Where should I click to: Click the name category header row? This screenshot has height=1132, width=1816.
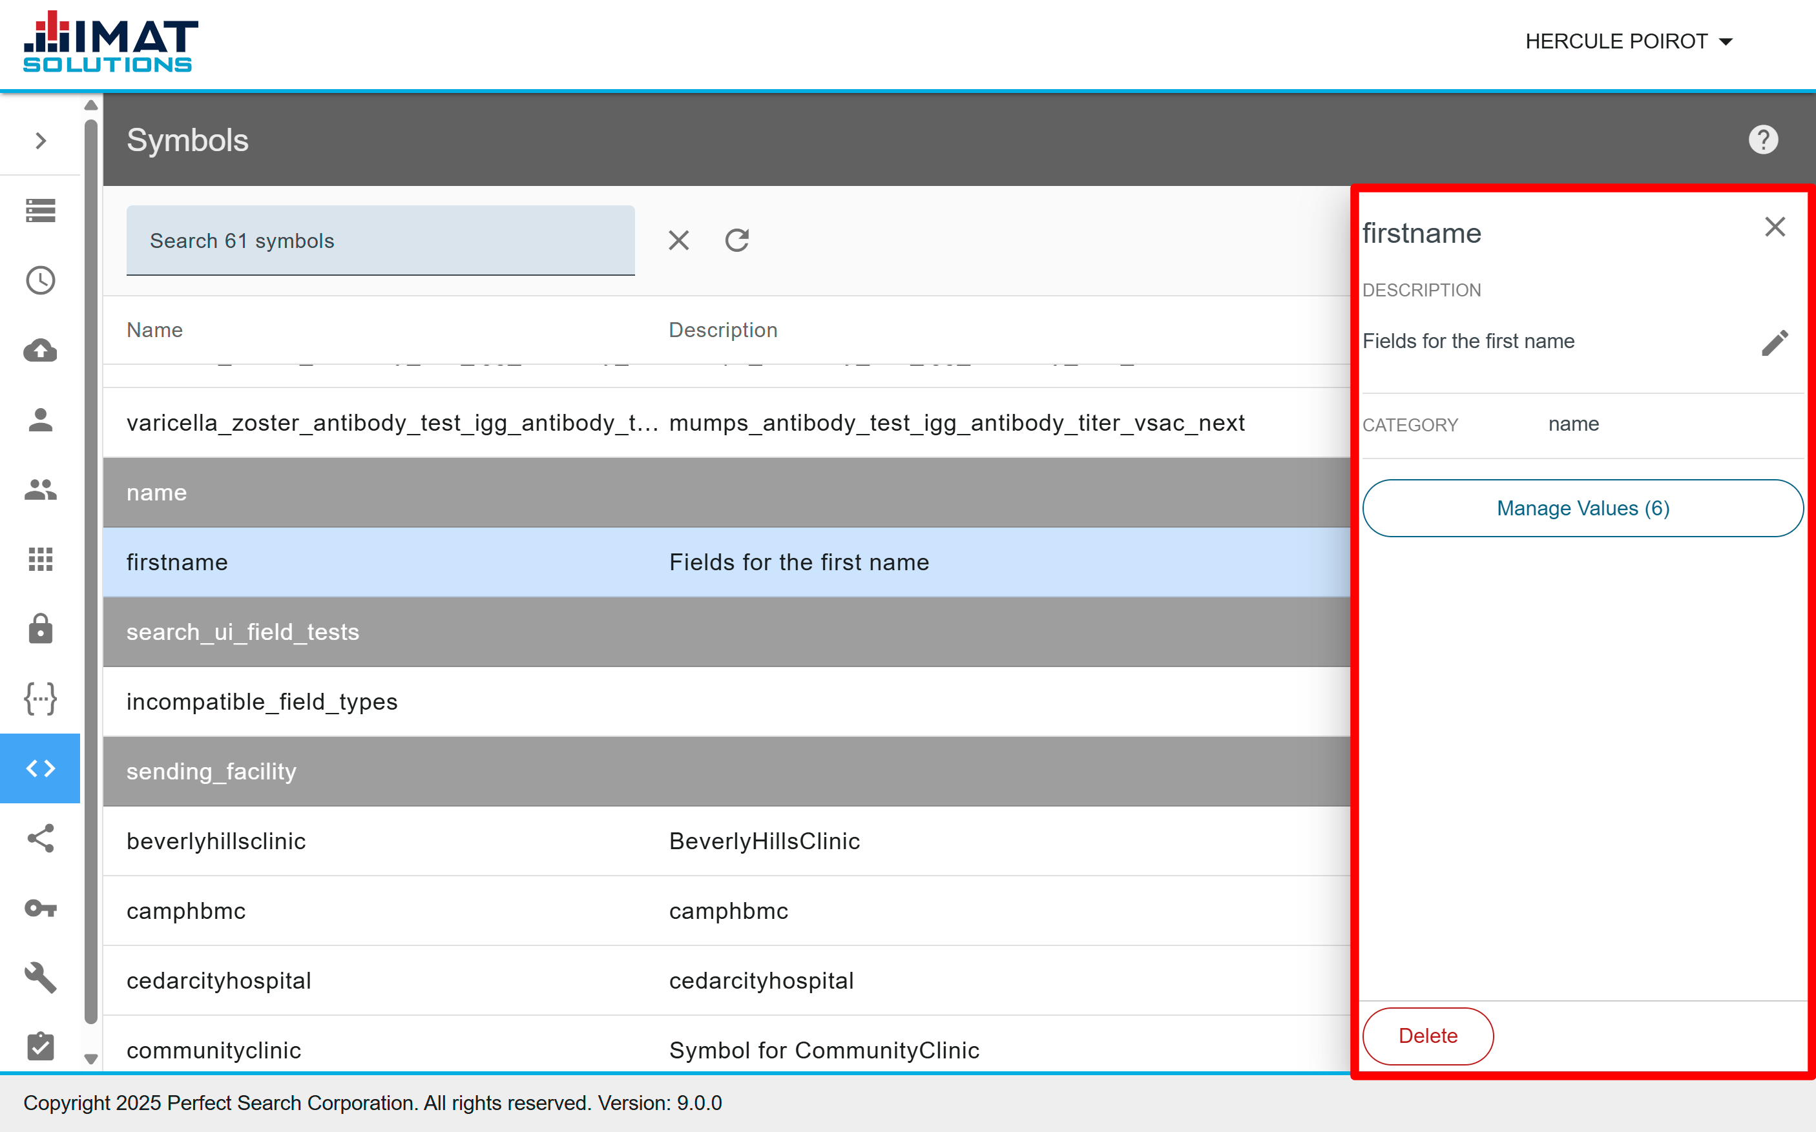click(726, 493)
